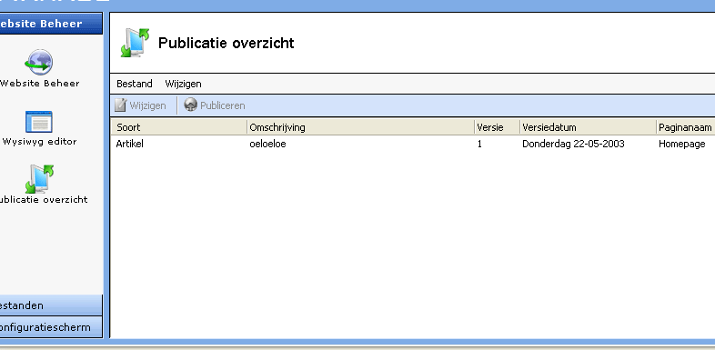This screenshot has width=715, height=350.
Task: Open the Wijzigen menu
Action: pyautogui.click(x=184, y=84)
